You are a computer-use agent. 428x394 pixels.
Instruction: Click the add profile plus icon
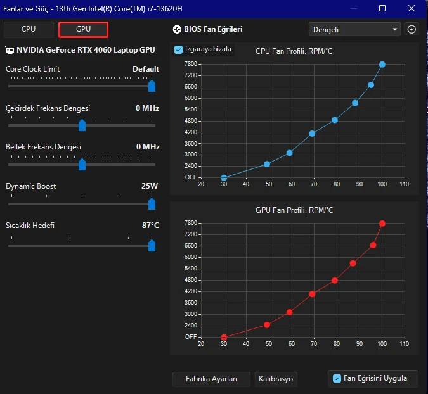click(x=412, y=29)
